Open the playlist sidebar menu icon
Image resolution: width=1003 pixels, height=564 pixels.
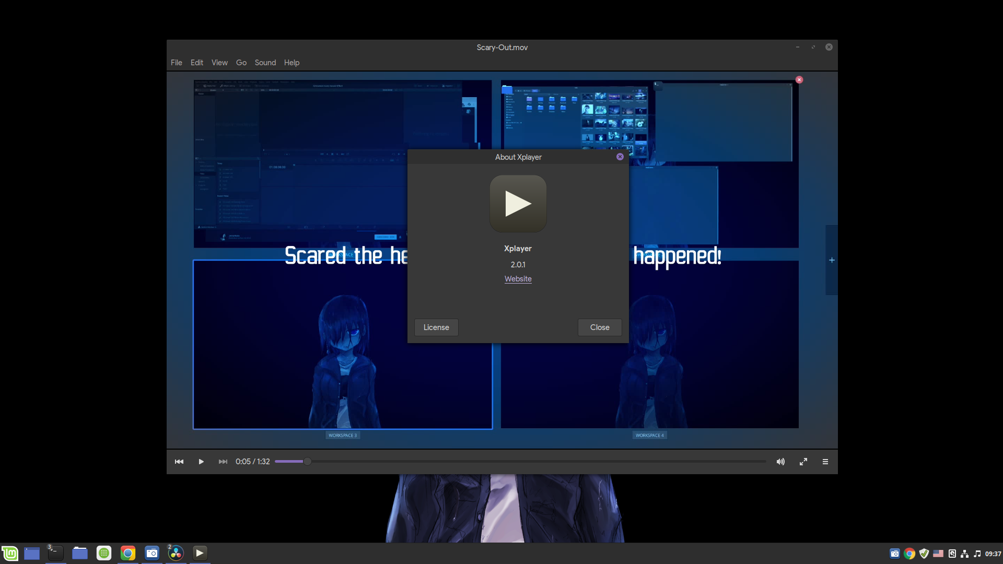click(825, 462)
